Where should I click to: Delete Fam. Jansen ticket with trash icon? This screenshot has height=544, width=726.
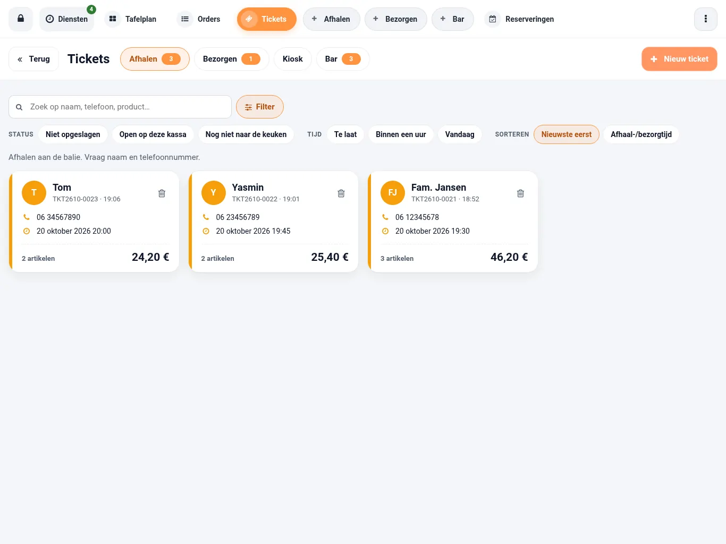pyautogui.click(x=521, y=193)
